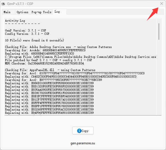The height and width of the screenshot is (150, 166).
Task: Select the Log tab
Action: tap(60, 12)
